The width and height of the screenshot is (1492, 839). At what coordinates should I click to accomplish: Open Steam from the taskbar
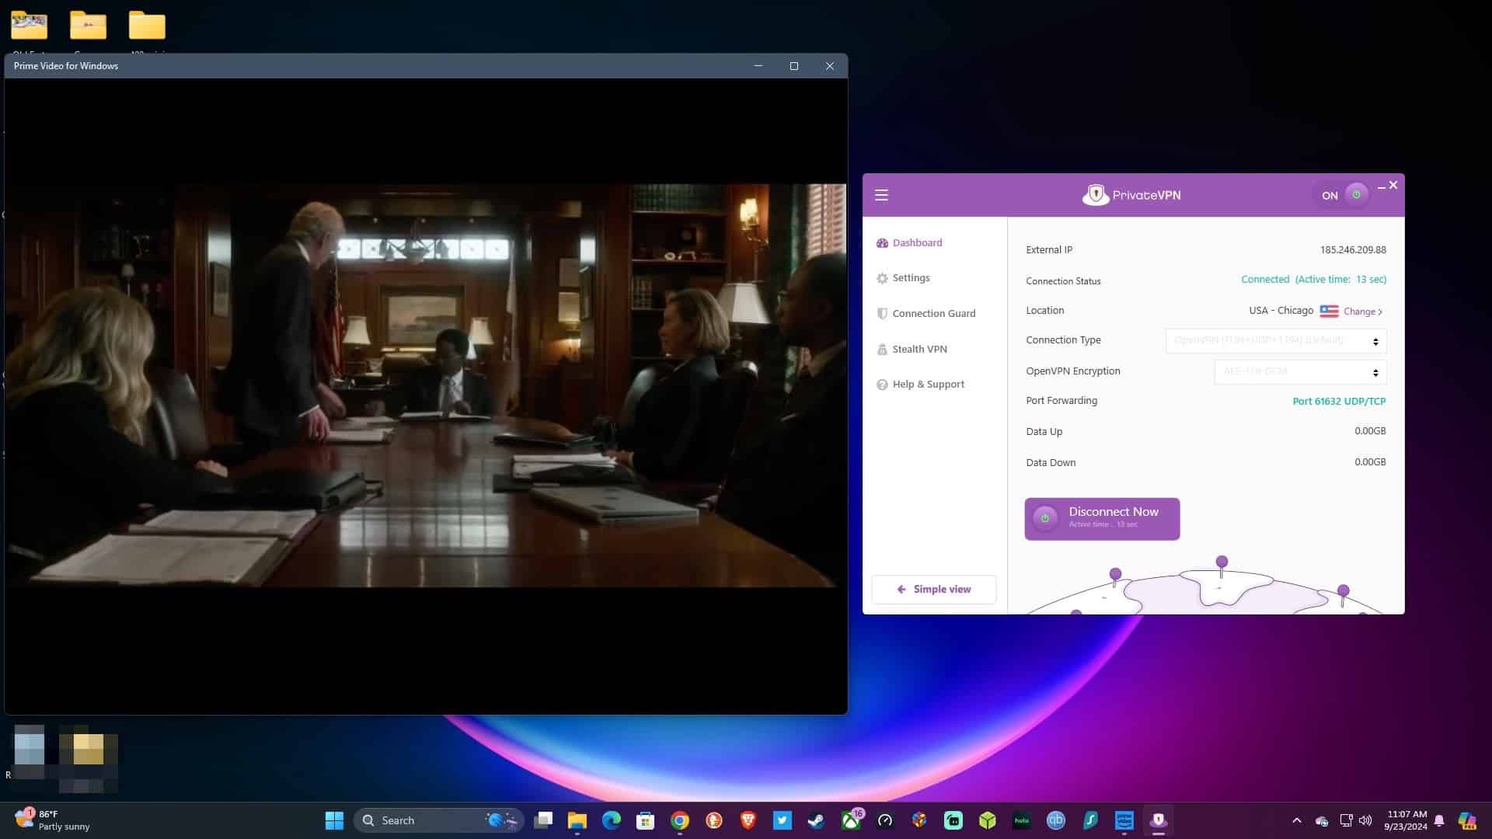pos(816,820)
